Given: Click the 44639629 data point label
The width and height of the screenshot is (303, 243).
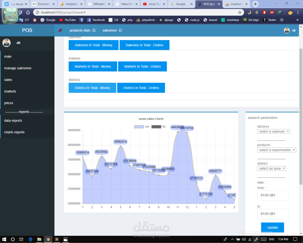Looking at the screenshot, I should 177,127.
